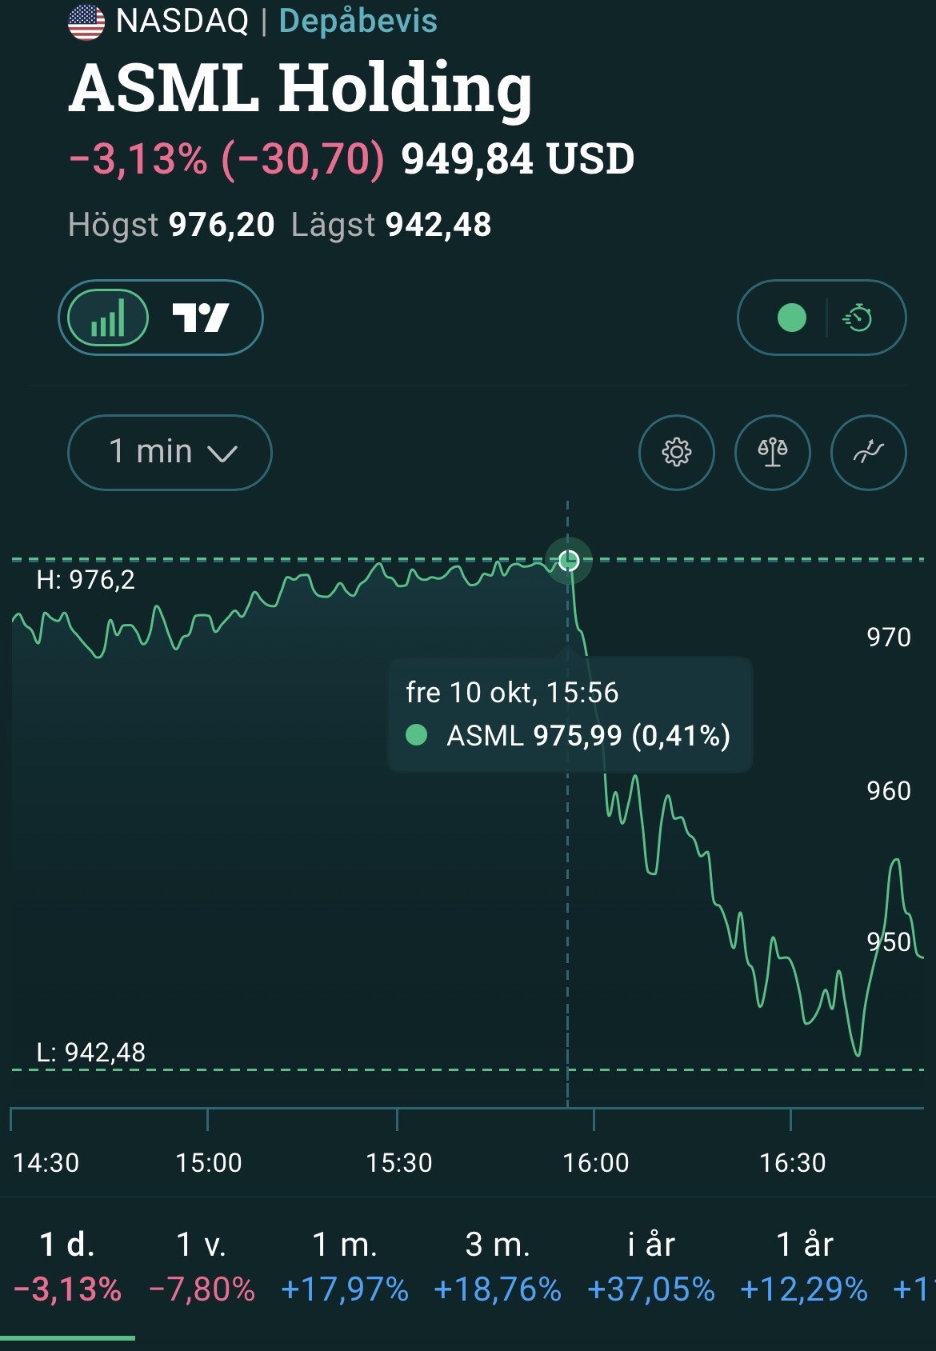Tap the 16:00 time axis label

(x=595, y=1162)
